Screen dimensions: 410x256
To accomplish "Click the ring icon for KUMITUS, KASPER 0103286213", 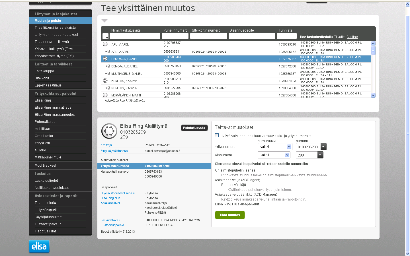I will point(105,80).
